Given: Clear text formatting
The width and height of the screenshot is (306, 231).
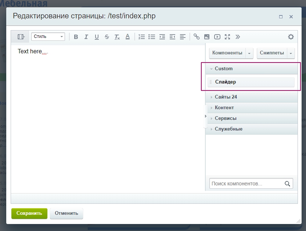Looking at the screenshot, I should tap(117, 37).
